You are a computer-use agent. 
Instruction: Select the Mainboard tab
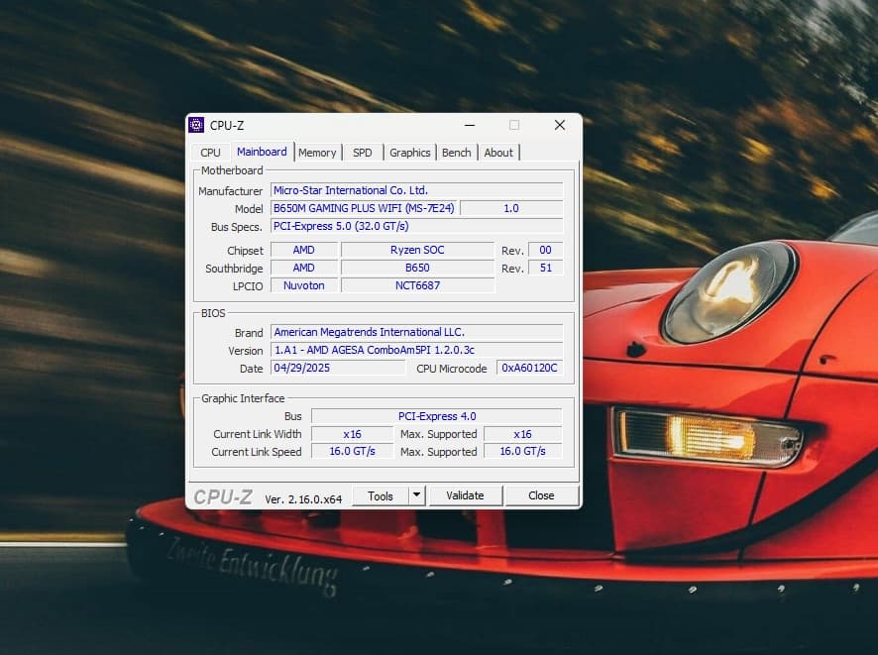[x=262, y=152]
